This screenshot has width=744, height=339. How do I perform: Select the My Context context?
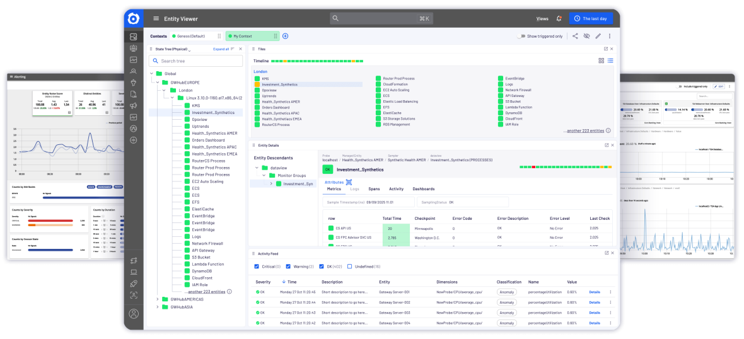(252, 36)
